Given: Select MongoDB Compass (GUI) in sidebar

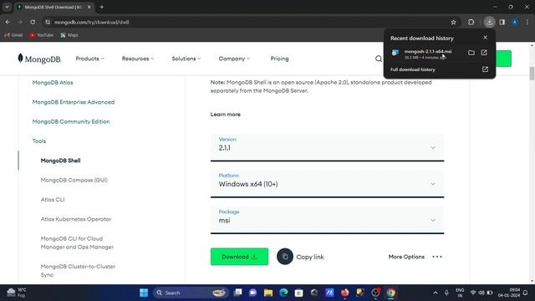Looking at the screenshot, I should coord(74,180).
